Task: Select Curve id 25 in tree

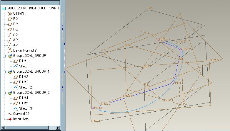Action: coord(21,113)
